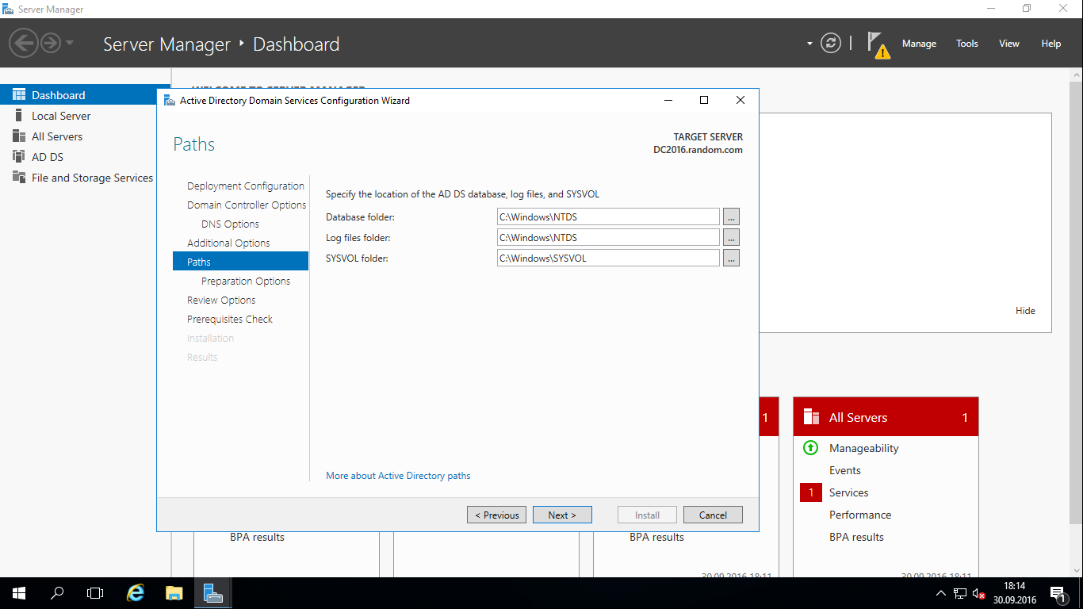1083x609 pixels.
Task: Click the All Servers icon in sidebar
Action: click(19, 136)
